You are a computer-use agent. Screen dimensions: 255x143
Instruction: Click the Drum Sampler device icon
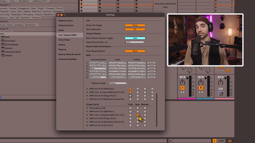coord(3,44)
